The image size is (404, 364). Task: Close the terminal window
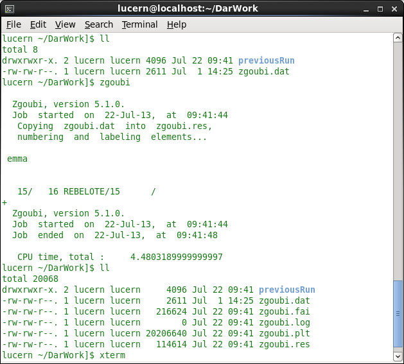pyautogui.click(x=394, y=8)
